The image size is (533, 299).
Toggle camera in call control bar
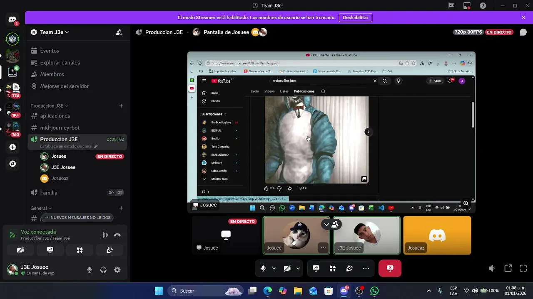287,268
